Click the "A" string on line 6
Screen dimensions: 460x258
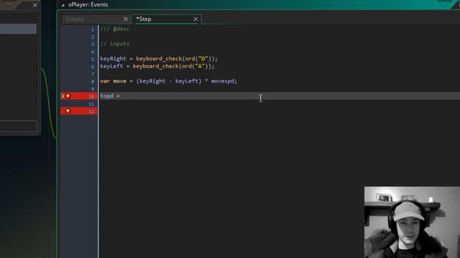click(x=200, y=66)
